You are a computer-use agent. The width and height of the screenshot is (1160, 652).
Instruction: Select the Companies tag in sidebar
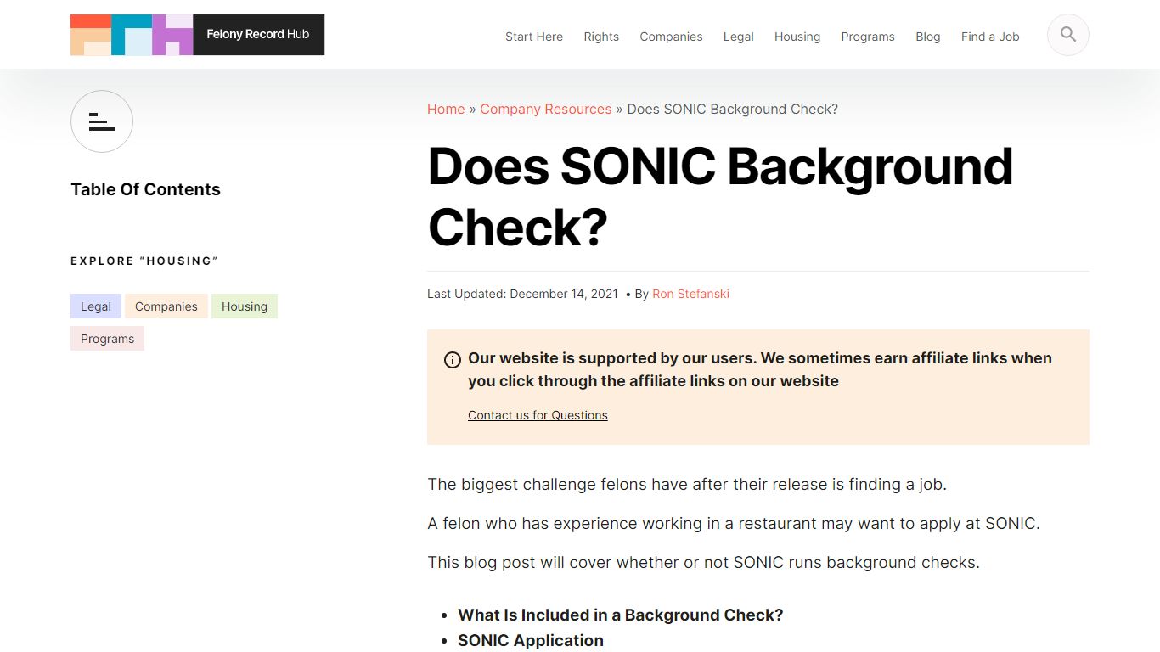tap(166, 306)
